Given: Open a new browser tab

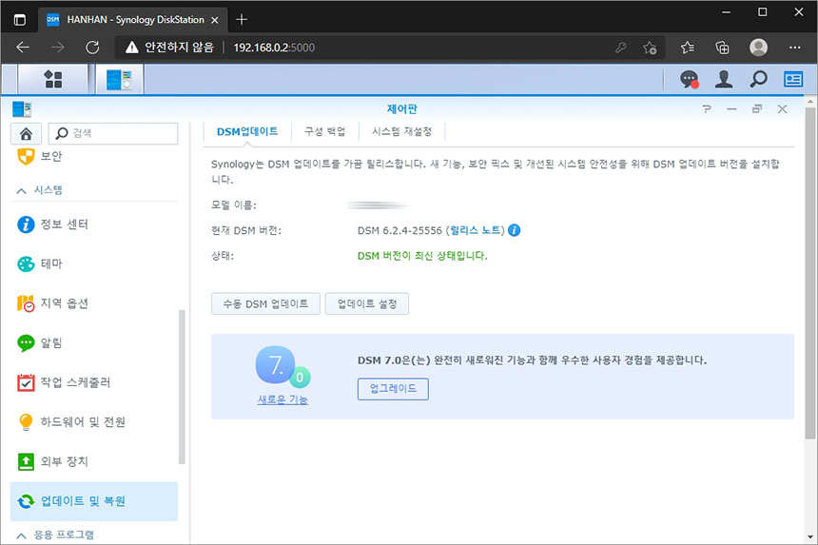Looking at the screenshot, I should [x=241, y=20].
